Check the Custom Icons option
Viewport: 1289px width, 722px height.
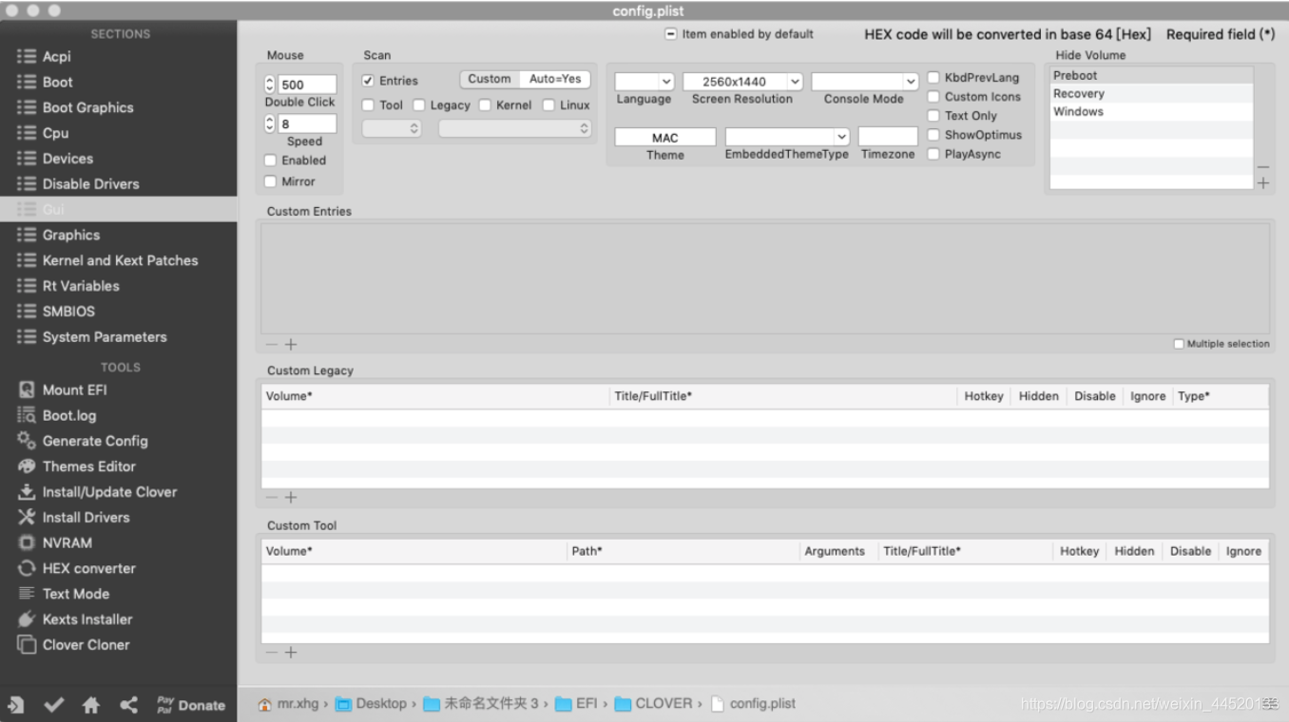pyautogui.click(x=933, y=97)
